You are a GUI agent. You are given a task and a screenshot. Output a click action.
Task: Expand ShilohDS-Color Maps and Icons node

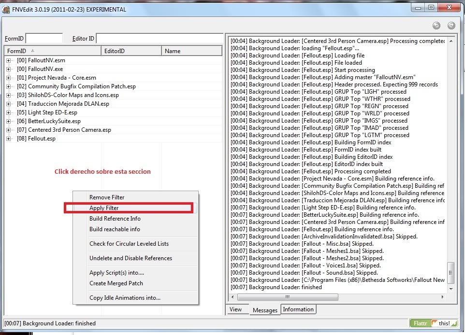click(x=9, y=95)
